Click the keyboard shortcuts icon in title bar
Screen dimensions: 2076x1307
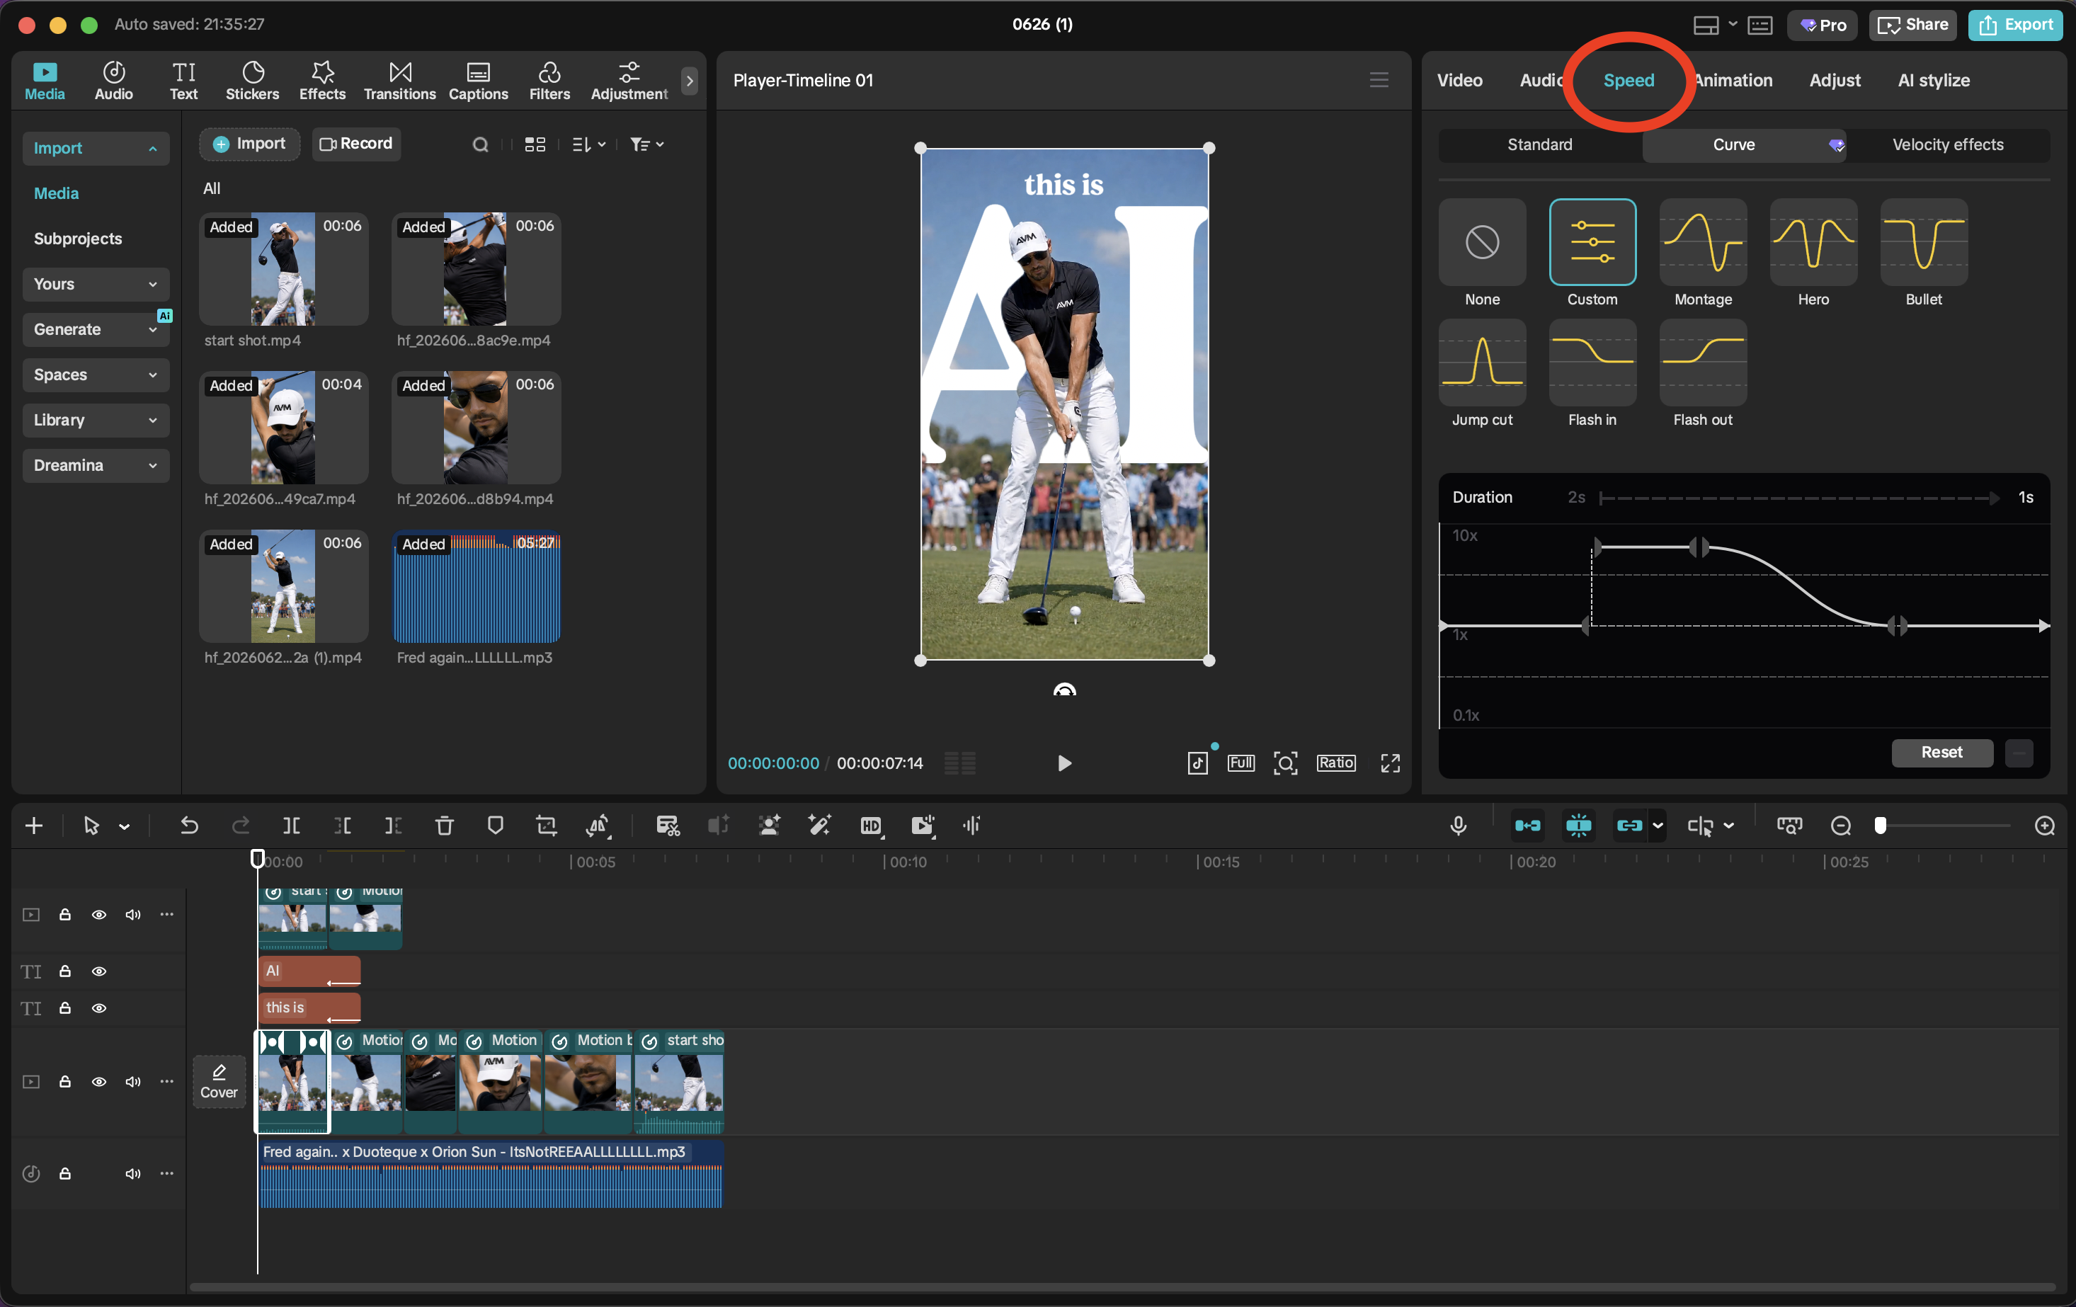click(1760, 25)
